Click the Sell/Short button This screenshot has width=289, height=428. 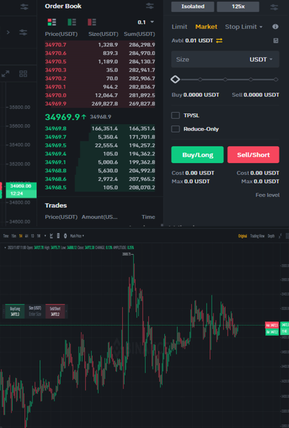(x=253, y=155)
